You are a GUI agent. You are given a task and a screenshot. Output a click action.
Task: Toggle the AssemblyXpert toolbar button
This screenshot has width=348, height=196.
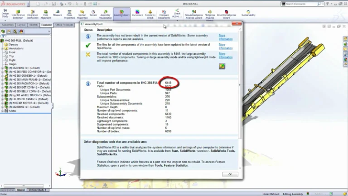pos(121,14)
